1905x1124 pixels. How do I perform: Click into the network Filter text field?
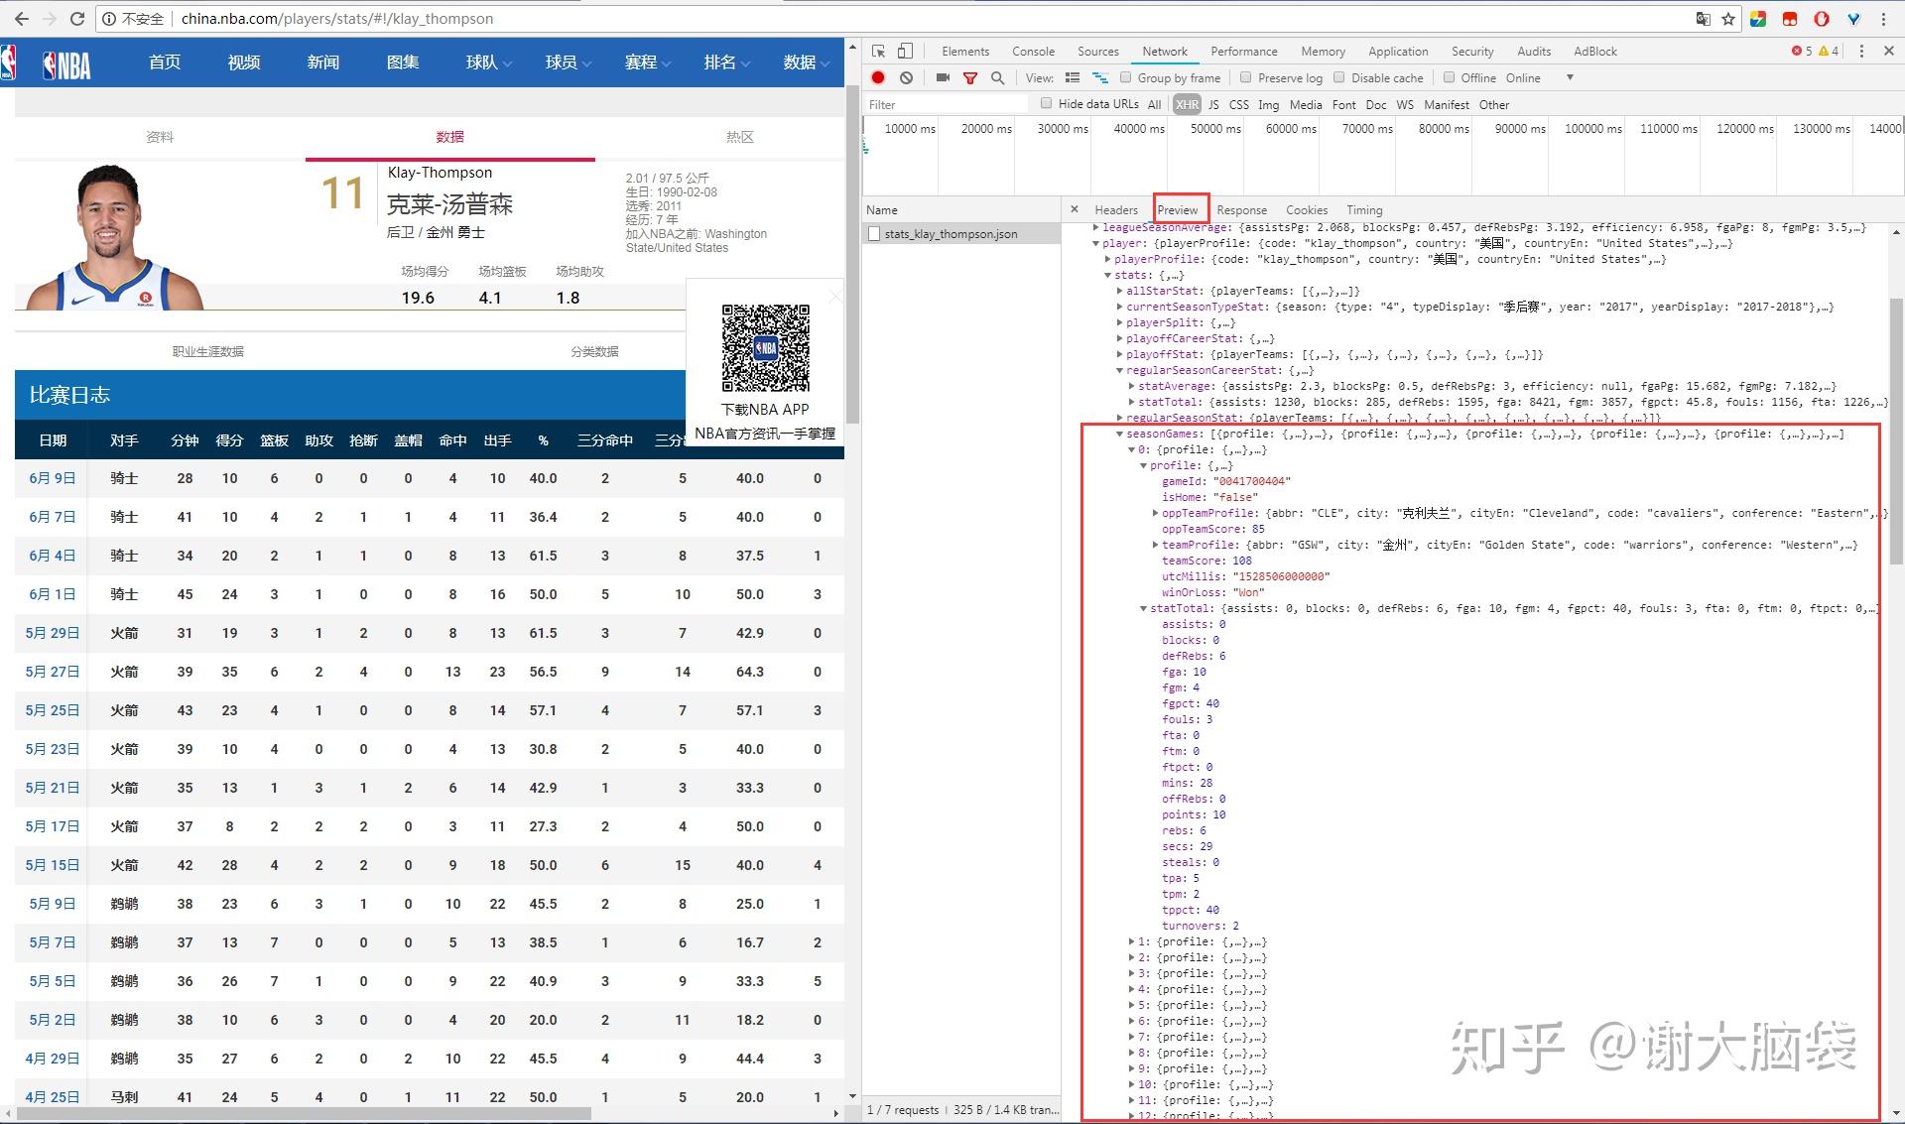coord(947,104)
